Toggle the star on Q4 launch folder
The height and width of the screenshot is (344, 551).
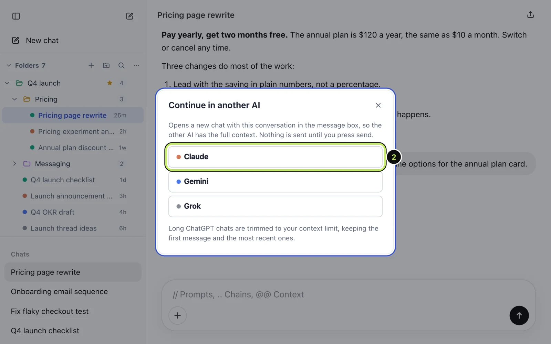click(110, 83)
